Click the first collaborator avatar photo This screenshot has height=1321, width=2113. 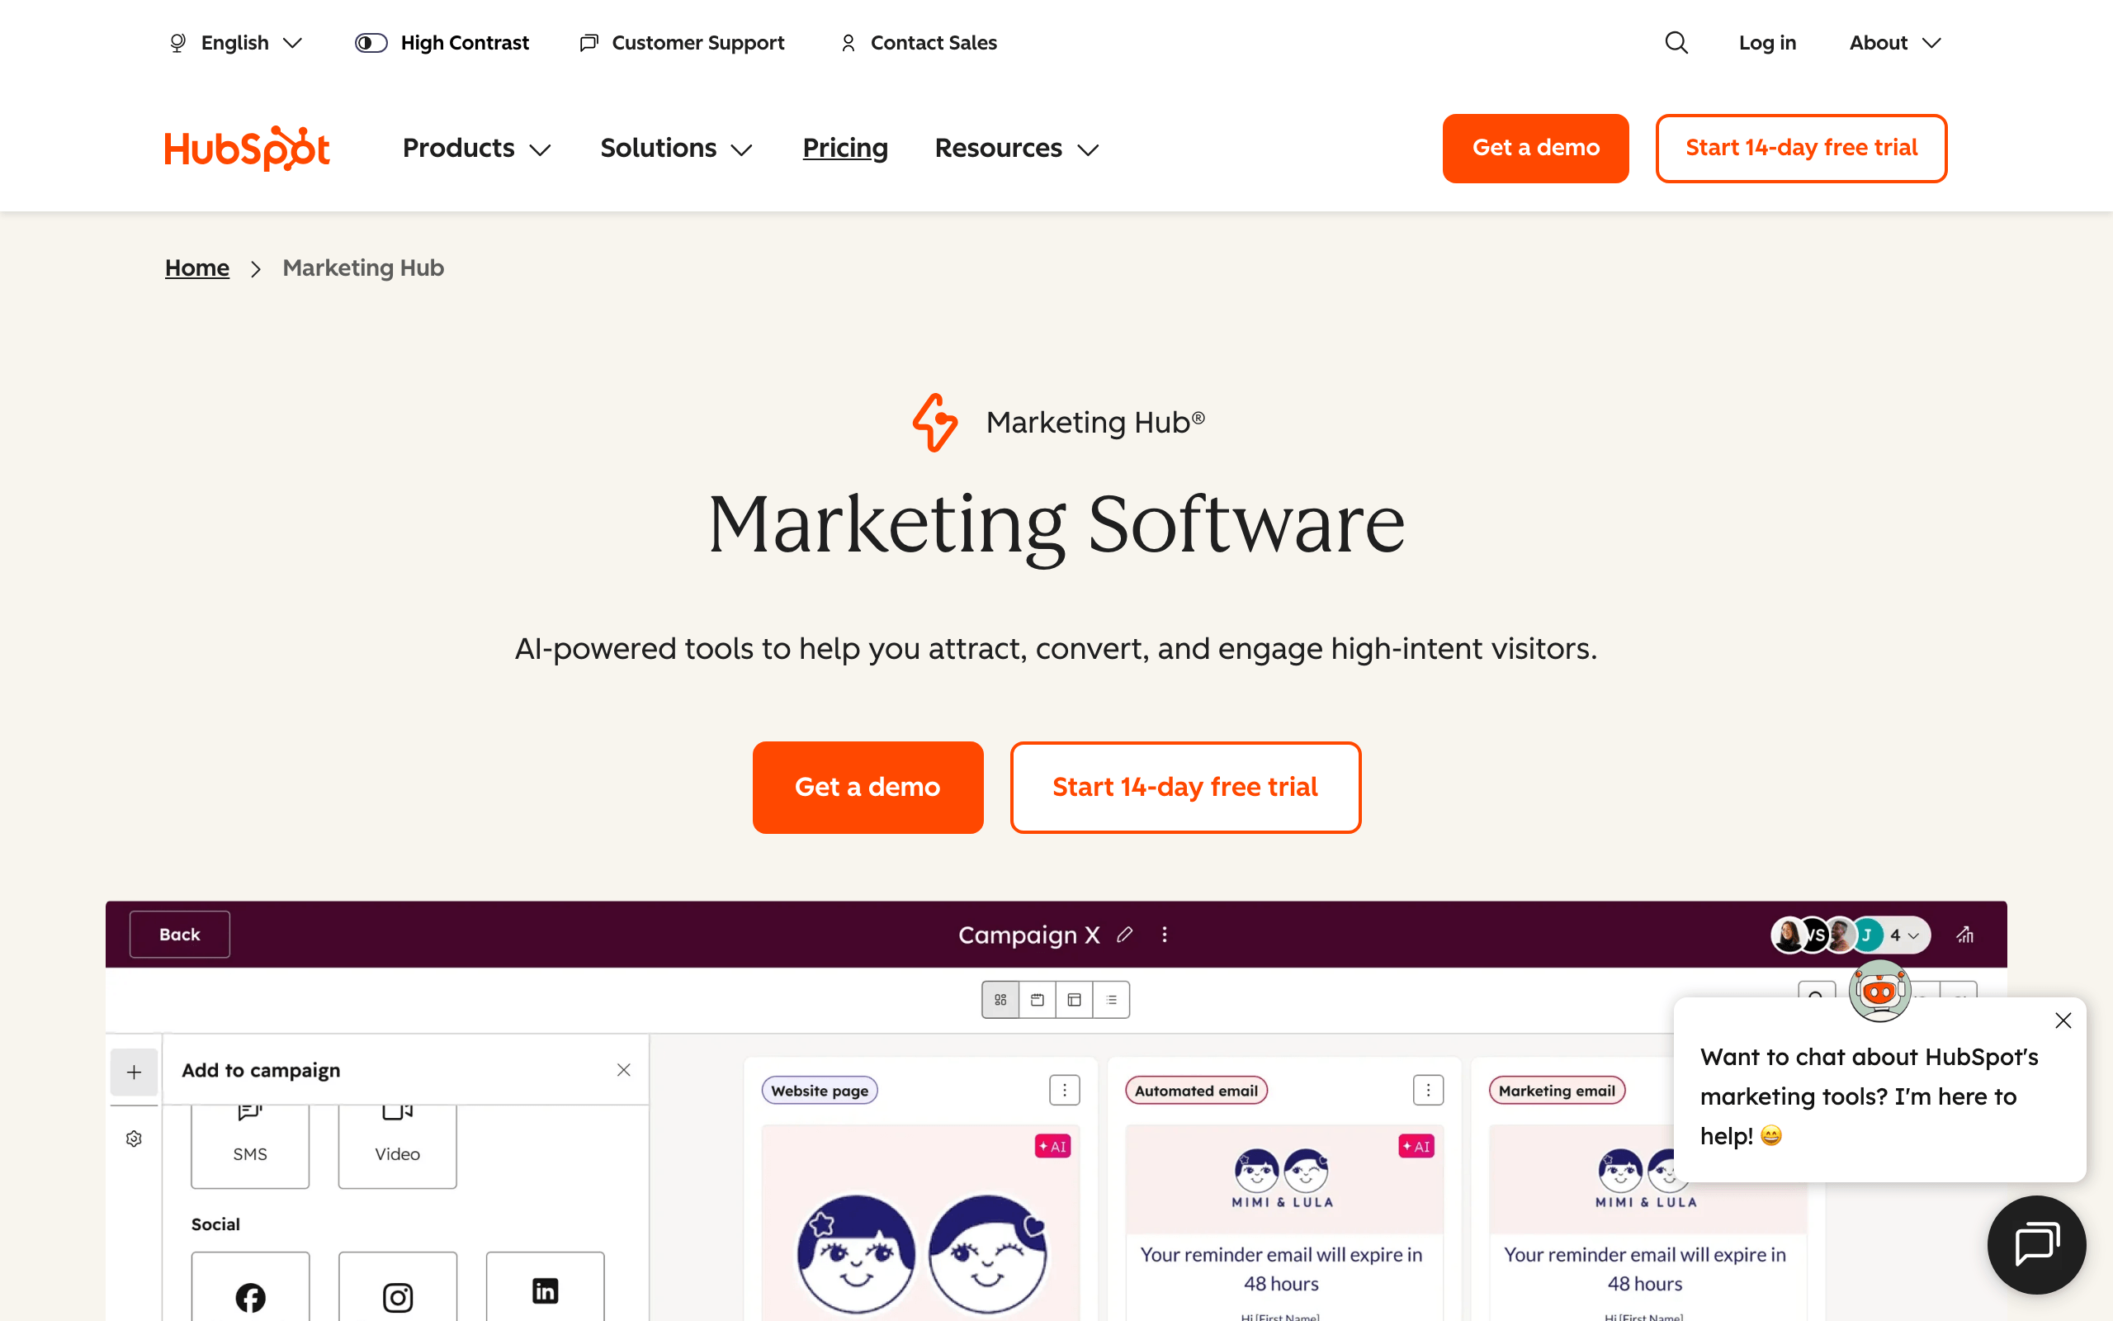coord(1788,935)
